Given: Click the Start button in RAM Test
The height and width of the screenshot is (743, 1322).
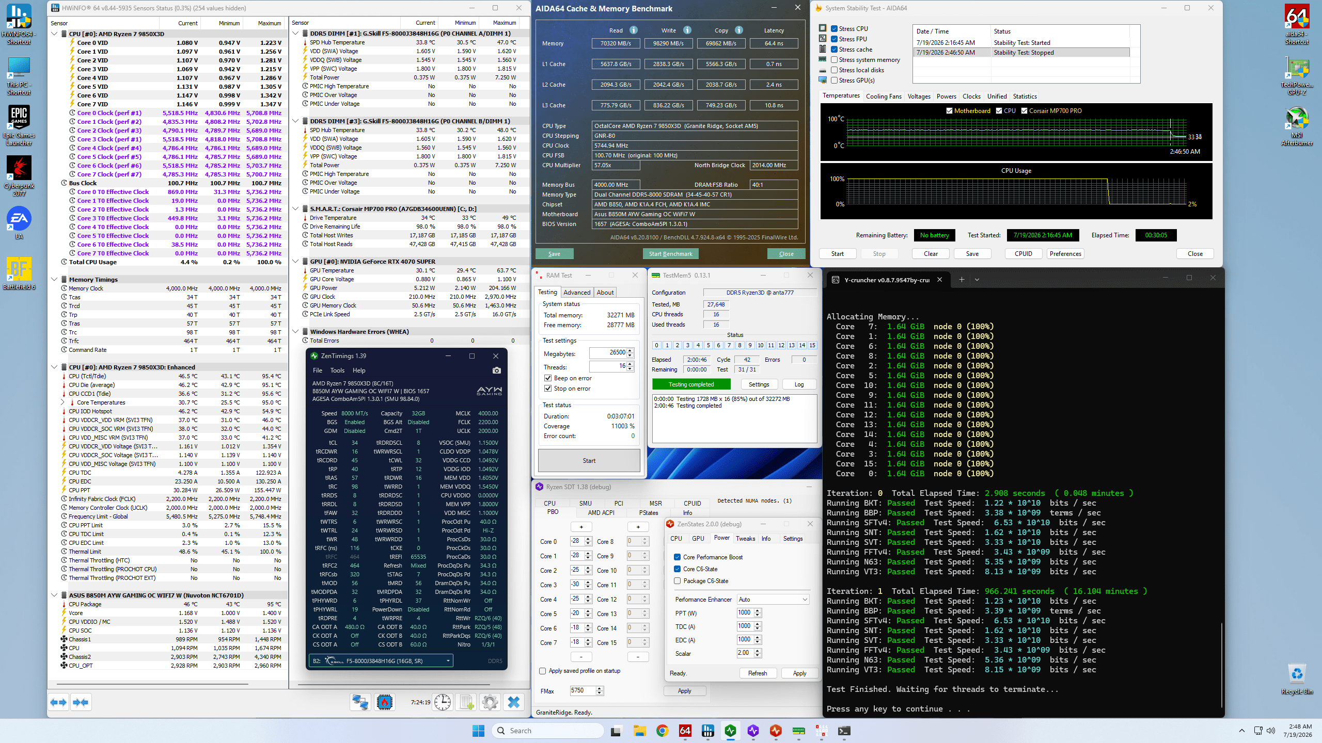Looking at the screenshot, I should click(x=589, y=461).
